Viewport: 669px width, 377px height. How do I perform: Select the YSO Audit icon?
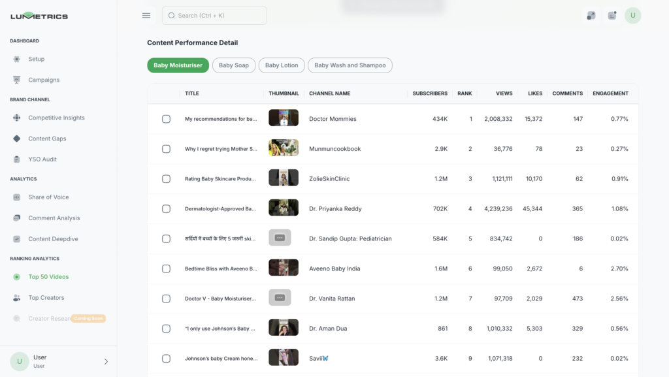point(15,159)
